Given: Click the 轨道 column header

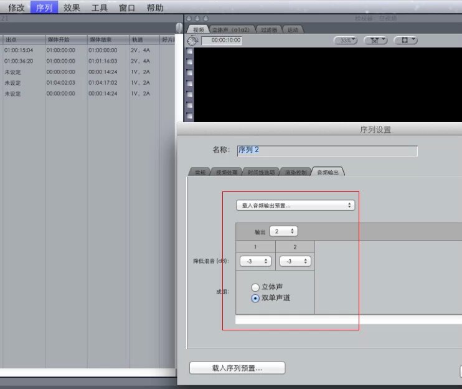Looking at the screenshot, I should click(144, 39).
